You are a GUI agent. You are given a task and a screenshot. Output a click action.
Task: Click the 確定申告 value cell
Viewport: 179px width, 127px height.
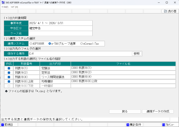60,28
